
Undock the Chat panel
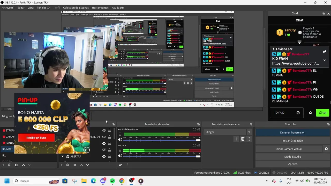click(324, 13)
